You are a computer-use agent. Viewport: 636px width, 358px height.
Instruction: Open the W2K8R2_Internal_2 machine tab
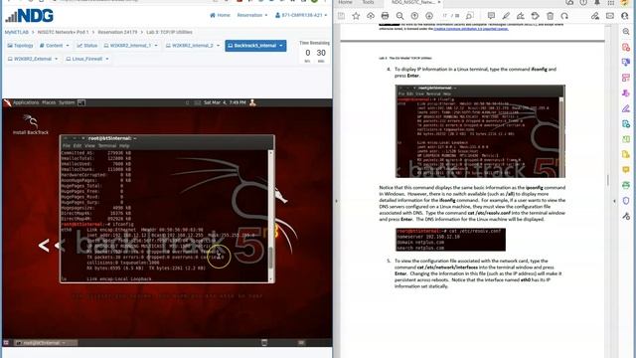click(193, 46)
